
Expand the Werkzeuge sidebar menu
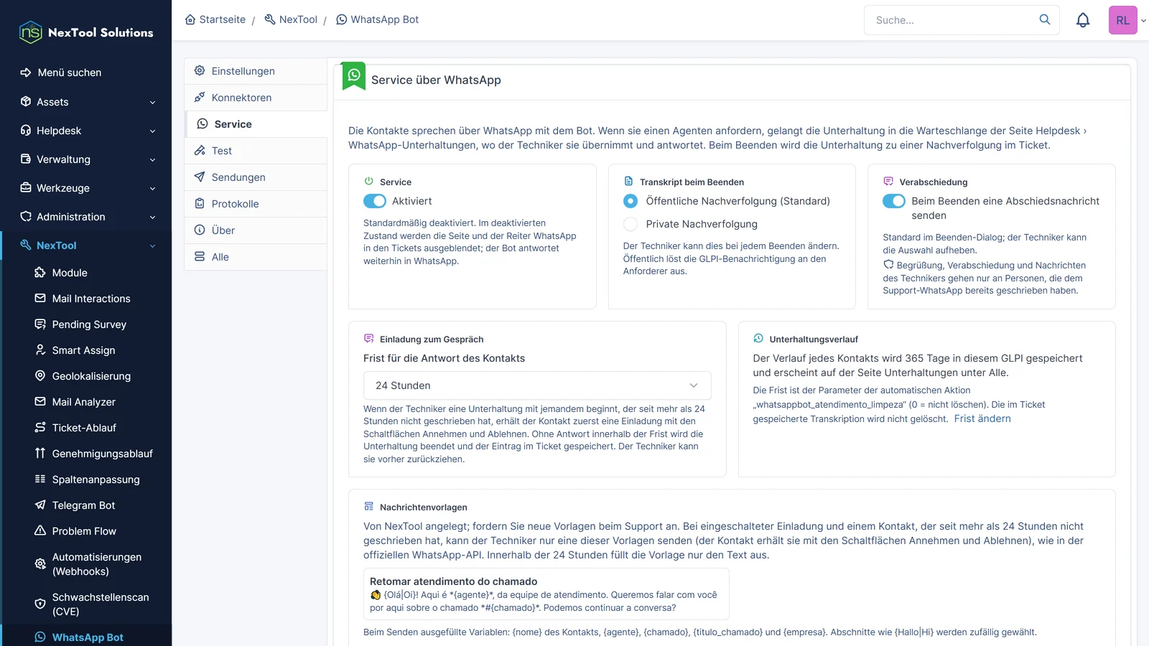87,188
